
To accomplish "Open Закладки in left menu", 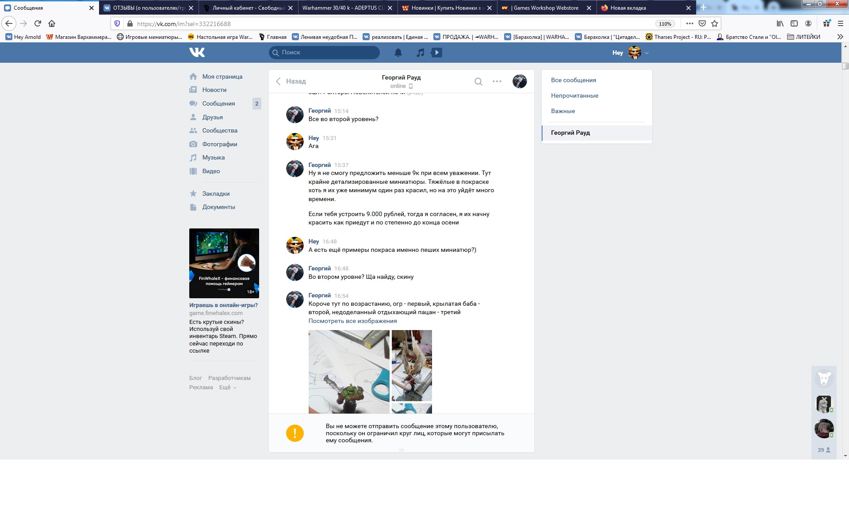I will (x=216, y=194).
